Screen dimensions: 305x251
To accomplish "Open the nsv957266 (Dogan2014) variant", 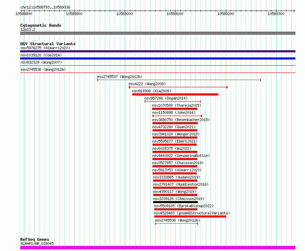I will tap(166, 98).
